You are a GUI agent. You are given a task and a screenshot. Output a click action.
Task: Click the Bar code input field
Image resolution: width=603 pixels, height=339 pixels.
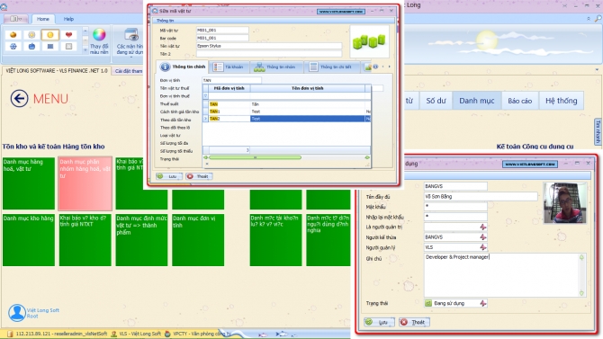pyautogui.click(x=222, y=38)
